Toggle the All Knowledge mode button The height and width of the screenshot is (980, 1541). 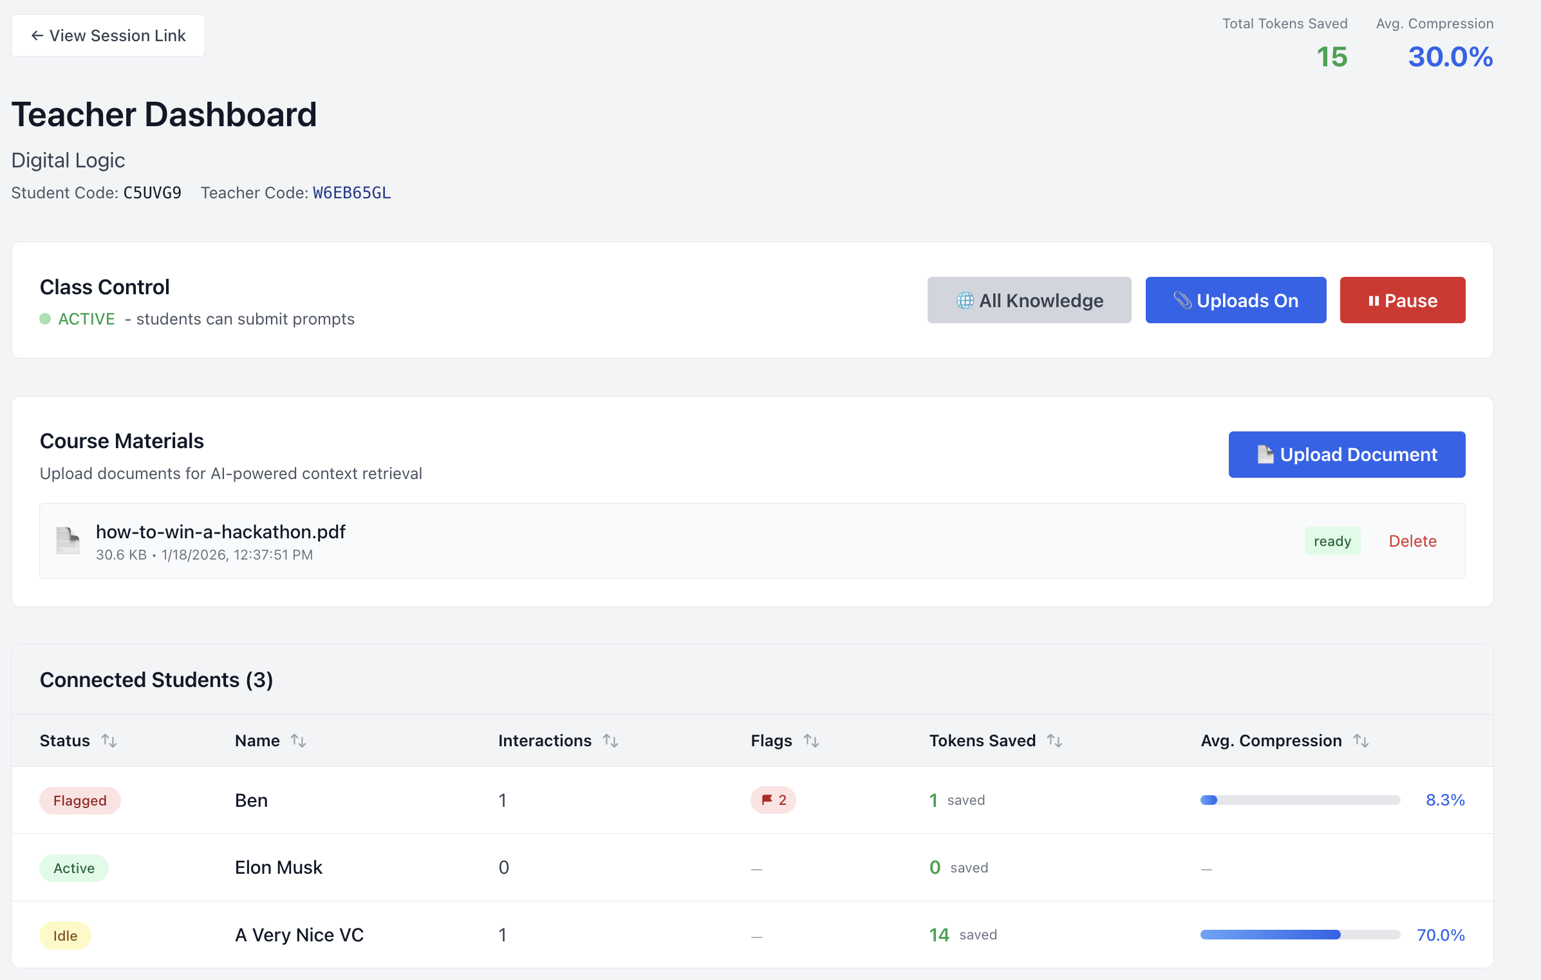(x=1029, y=300)
